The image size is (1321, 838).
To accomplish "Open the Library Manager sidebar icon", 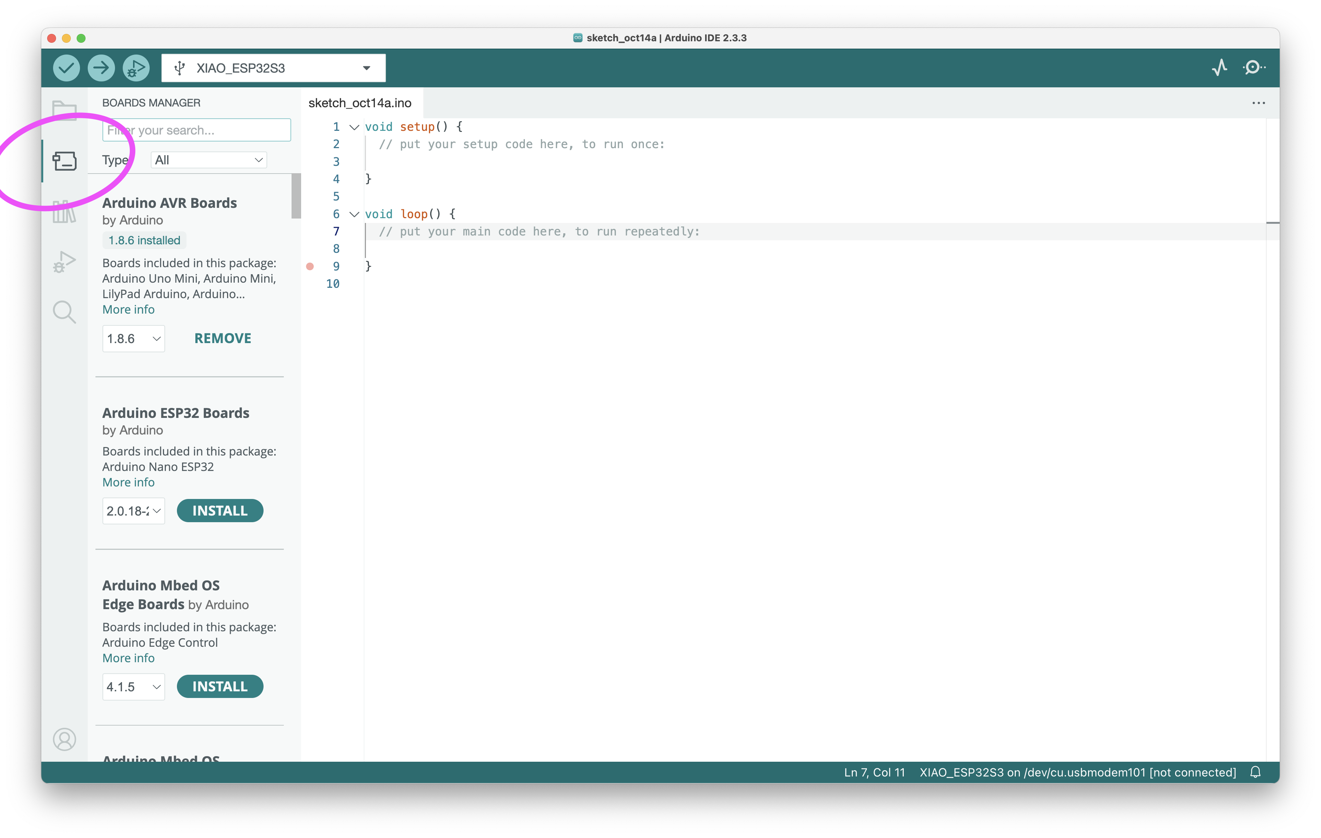I will pyautogui.click(x=64, y=212).
